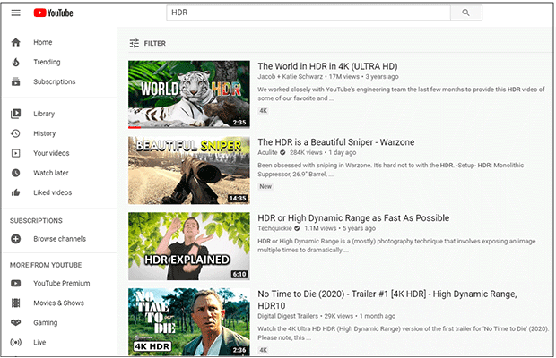Screen dimensions: 556x358
Task: Click the Your videos icon
Action: (15, 153)
